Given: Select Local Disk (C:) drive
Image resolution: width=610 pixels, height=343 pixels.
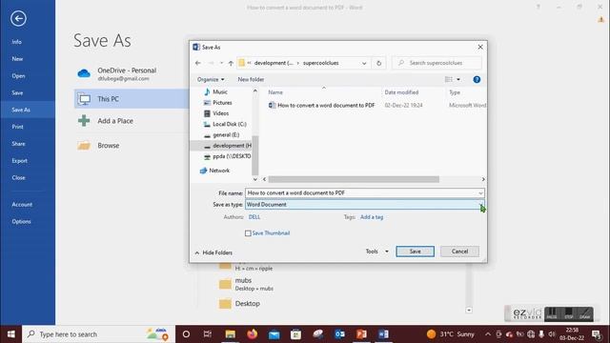Looking at the screenshot, I should pyautogui.click(x=230, y=124).
